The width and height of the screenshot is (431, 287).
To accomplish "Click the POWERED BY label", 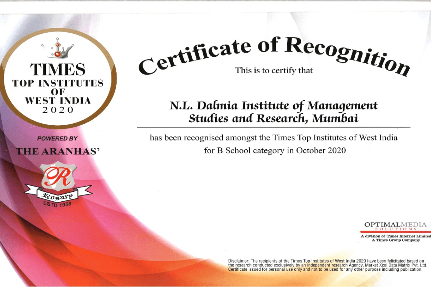I will 57,138.
